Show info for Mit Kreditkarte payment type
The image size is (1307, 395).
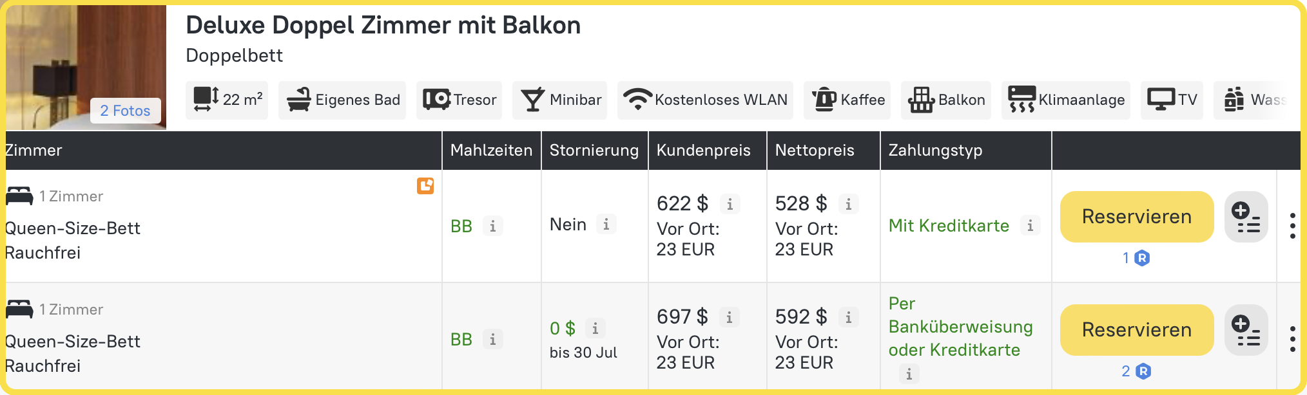(x=1030, y=226)
